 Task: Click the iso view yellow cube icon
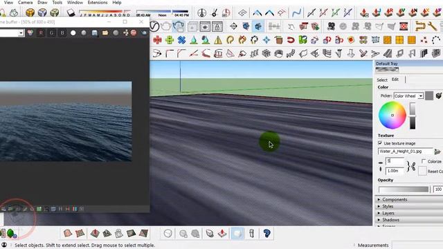click(30, 12)
